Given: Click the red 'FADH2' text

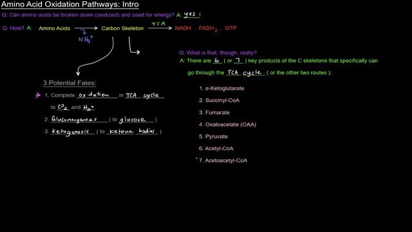Looking at the screenshot, I should click(x=208, y=28).
